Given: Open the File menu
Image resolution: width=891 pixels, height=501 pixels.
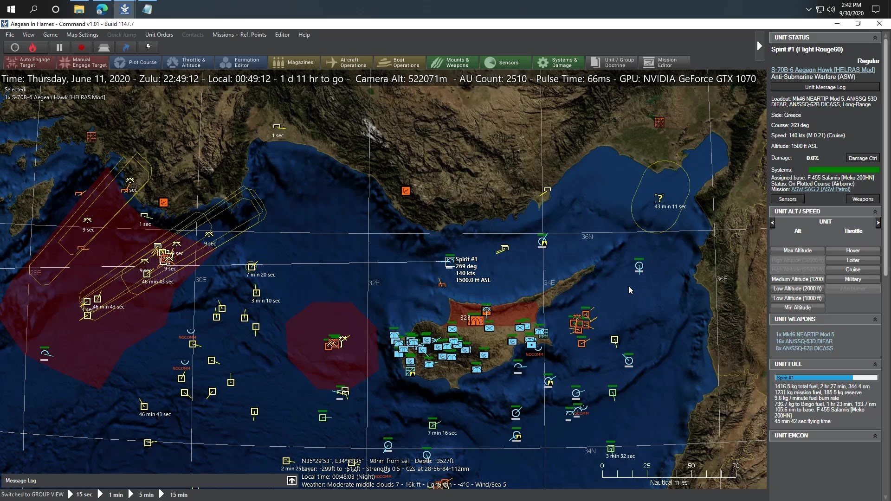Looking at the screenshot, I should 10,35.
